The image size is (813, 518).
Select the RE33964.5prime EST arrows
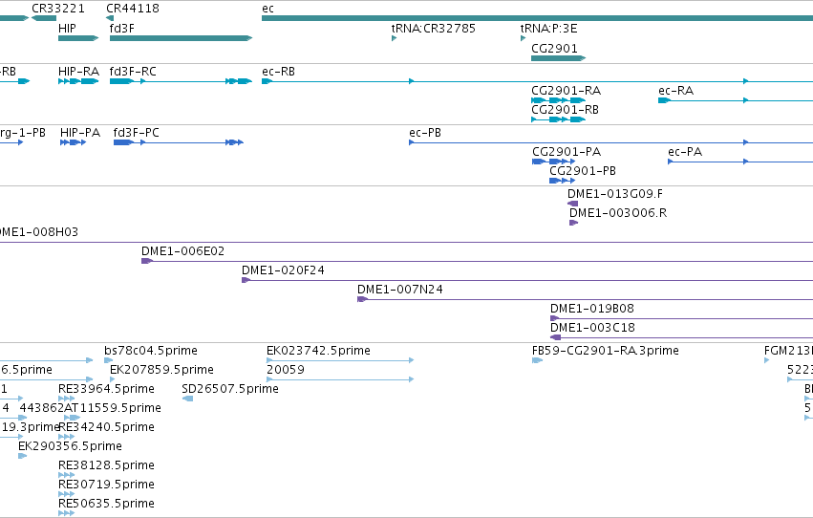click(66, 399)
